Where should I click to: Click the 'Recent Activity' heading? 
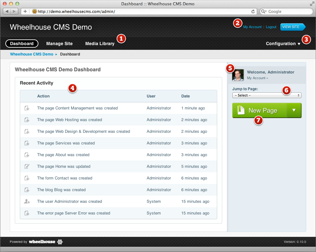coord(37,83)
